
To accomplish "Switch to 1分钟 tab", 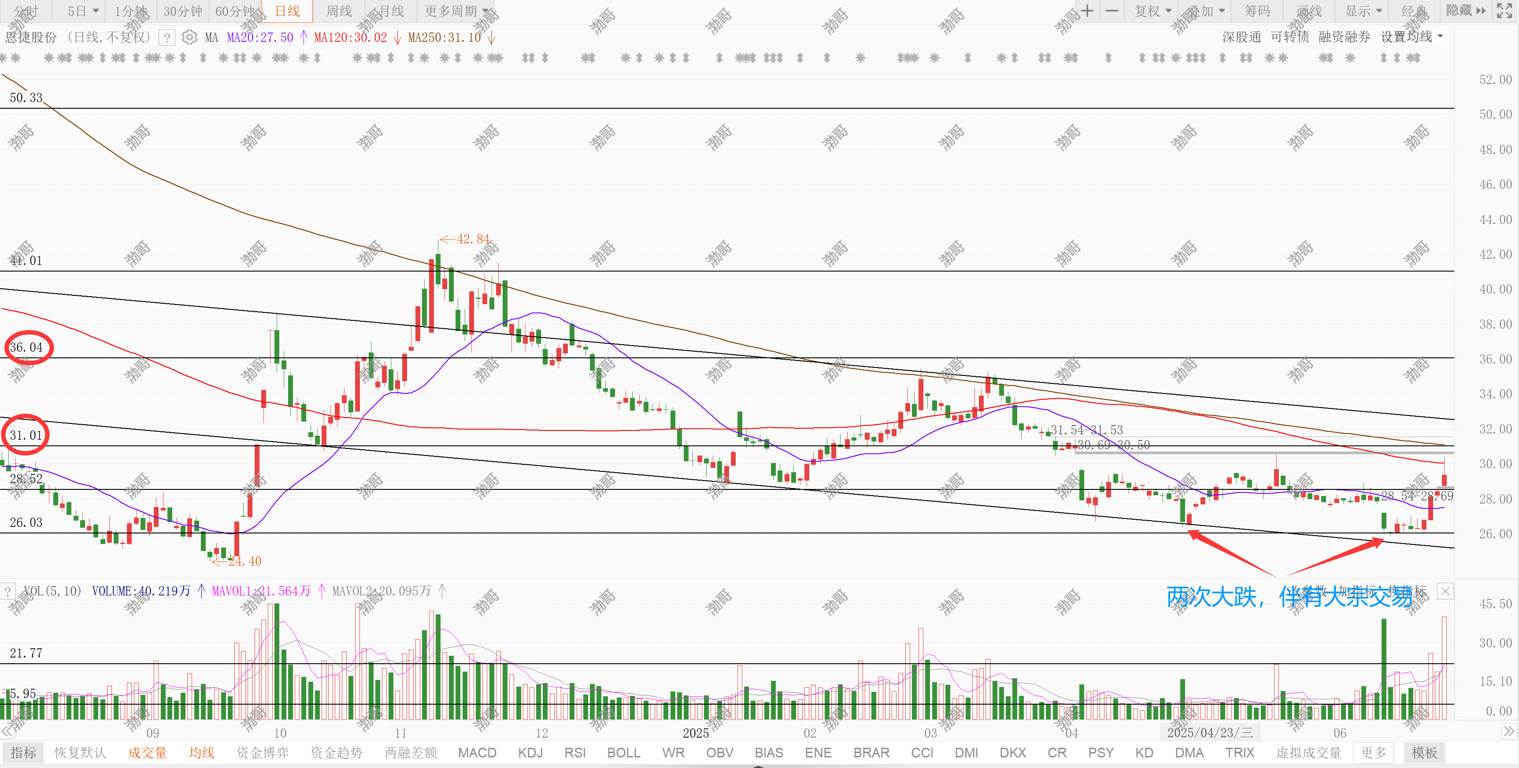I will click(131, 11).
